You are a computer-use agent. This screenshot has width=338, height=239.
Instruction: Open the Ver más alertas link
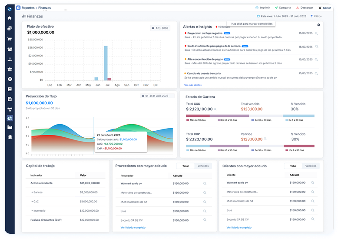[x=193, y=85]
